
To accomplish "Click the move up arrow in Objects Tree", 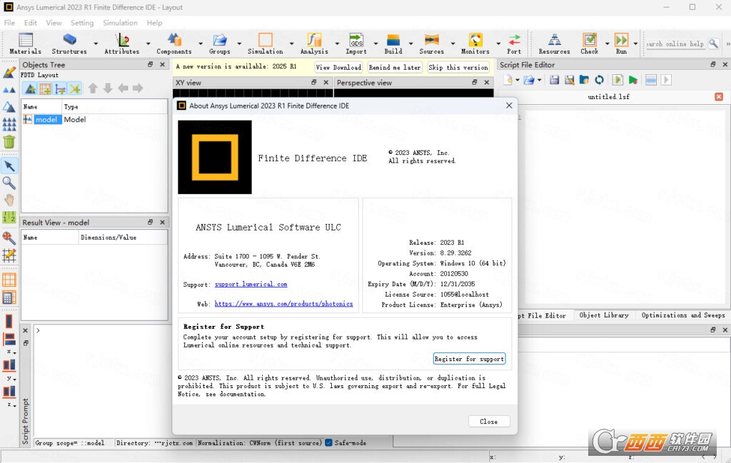I will coord(93,88).
